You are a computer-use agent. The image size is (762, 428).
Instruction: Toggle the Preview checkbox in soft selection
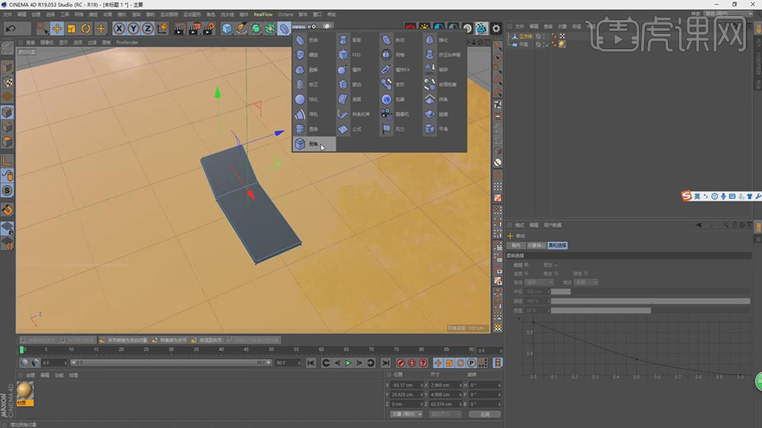pos(556,265)
